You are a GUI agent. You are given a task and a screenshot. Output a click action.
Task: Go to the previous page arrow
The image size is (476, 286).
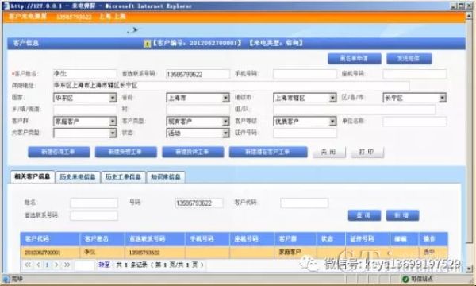(38, 265)
